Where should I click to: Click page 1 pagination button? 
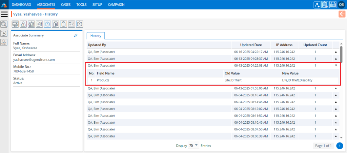340,146
